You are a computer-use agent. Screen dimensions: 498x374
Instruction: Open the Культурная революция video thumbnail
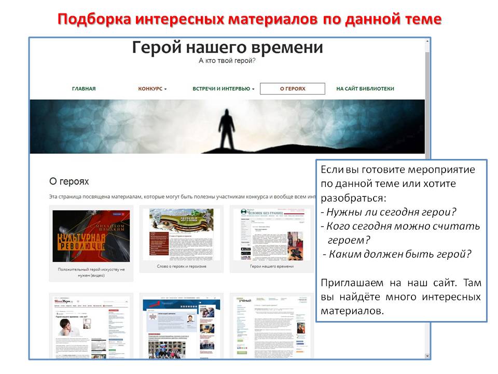tap(91, 236)
